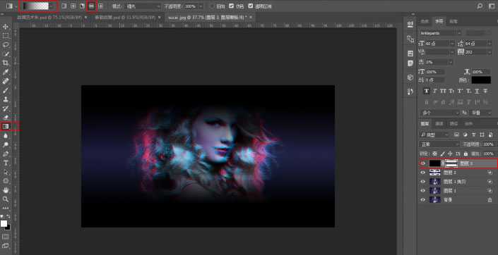Switch to the first document tab
The height and width of the screenshot is (255, 498).
tap(52, 18)
